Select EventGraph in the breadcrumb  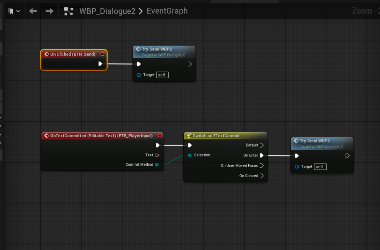pyautogui.click(x=167, y=11)
